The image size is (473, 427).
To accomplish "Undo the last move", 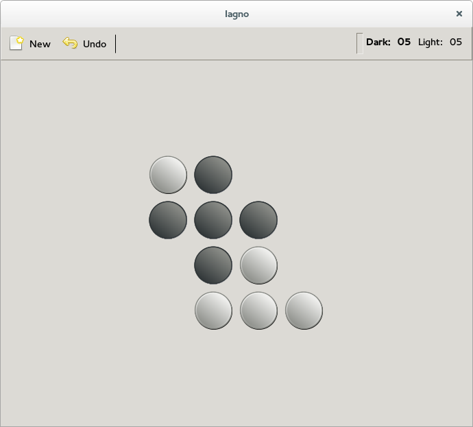I will (85, 44).
